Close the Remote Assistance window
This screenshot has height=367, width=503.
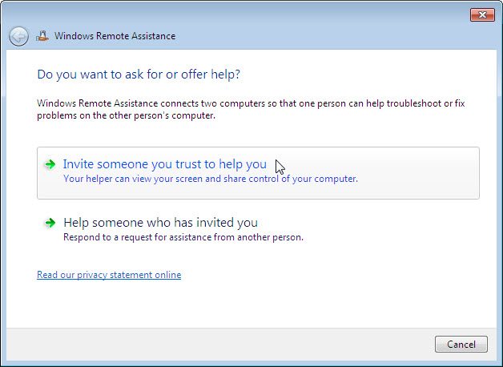(x=482, y=14)
